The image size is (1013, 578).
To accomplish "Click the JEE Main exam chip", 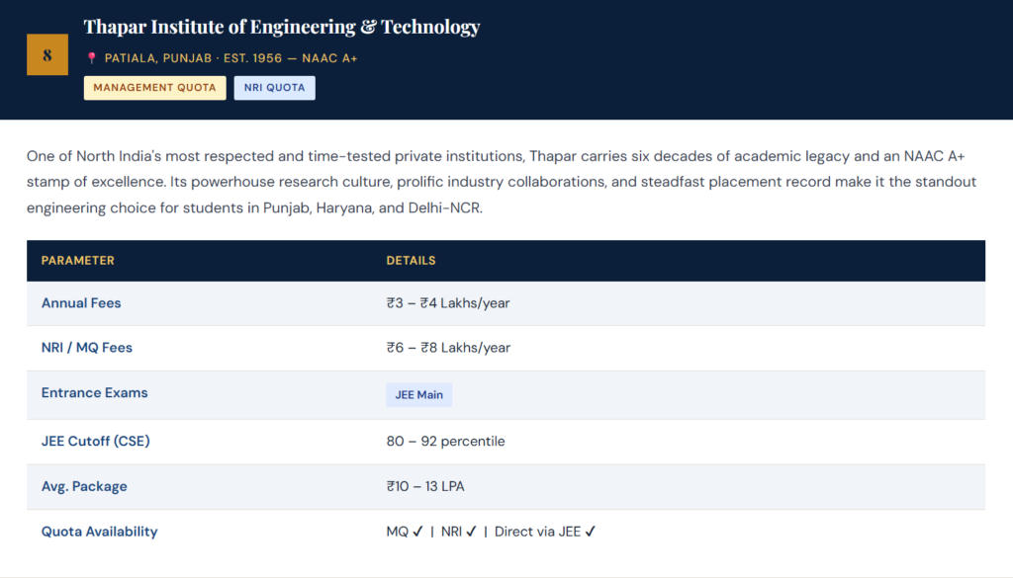I will point(418,395).
